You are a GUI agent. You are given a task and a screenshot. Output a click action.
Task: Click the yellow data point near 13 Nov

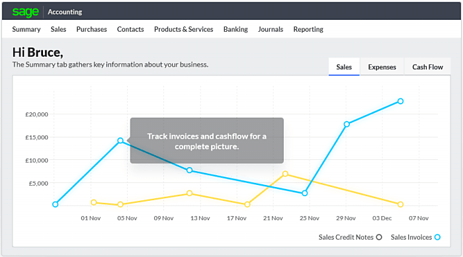click(190, 194)
